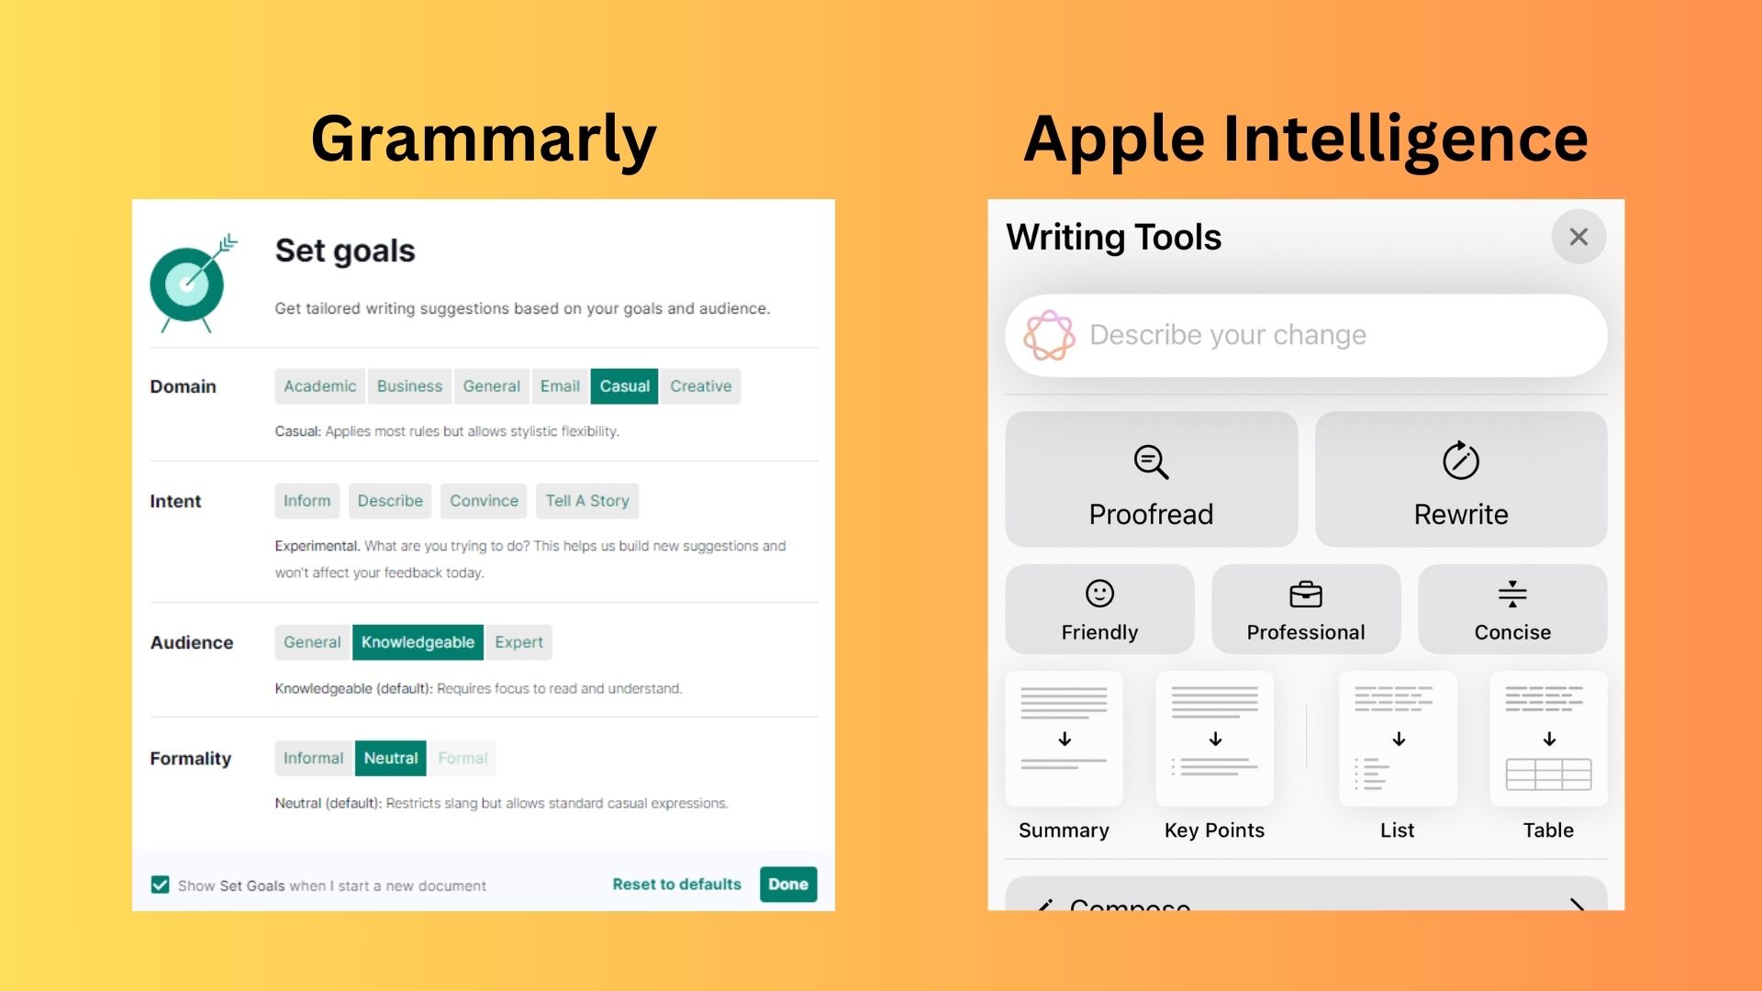Switch to the Expert audience option
The height and width of the screenshot is (991, 1762).
click(x=517, y=641)
